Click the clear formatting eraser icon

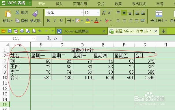pos(107,21)
